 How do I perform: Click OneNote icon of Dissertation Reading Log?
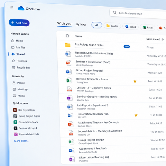(72, 159)
